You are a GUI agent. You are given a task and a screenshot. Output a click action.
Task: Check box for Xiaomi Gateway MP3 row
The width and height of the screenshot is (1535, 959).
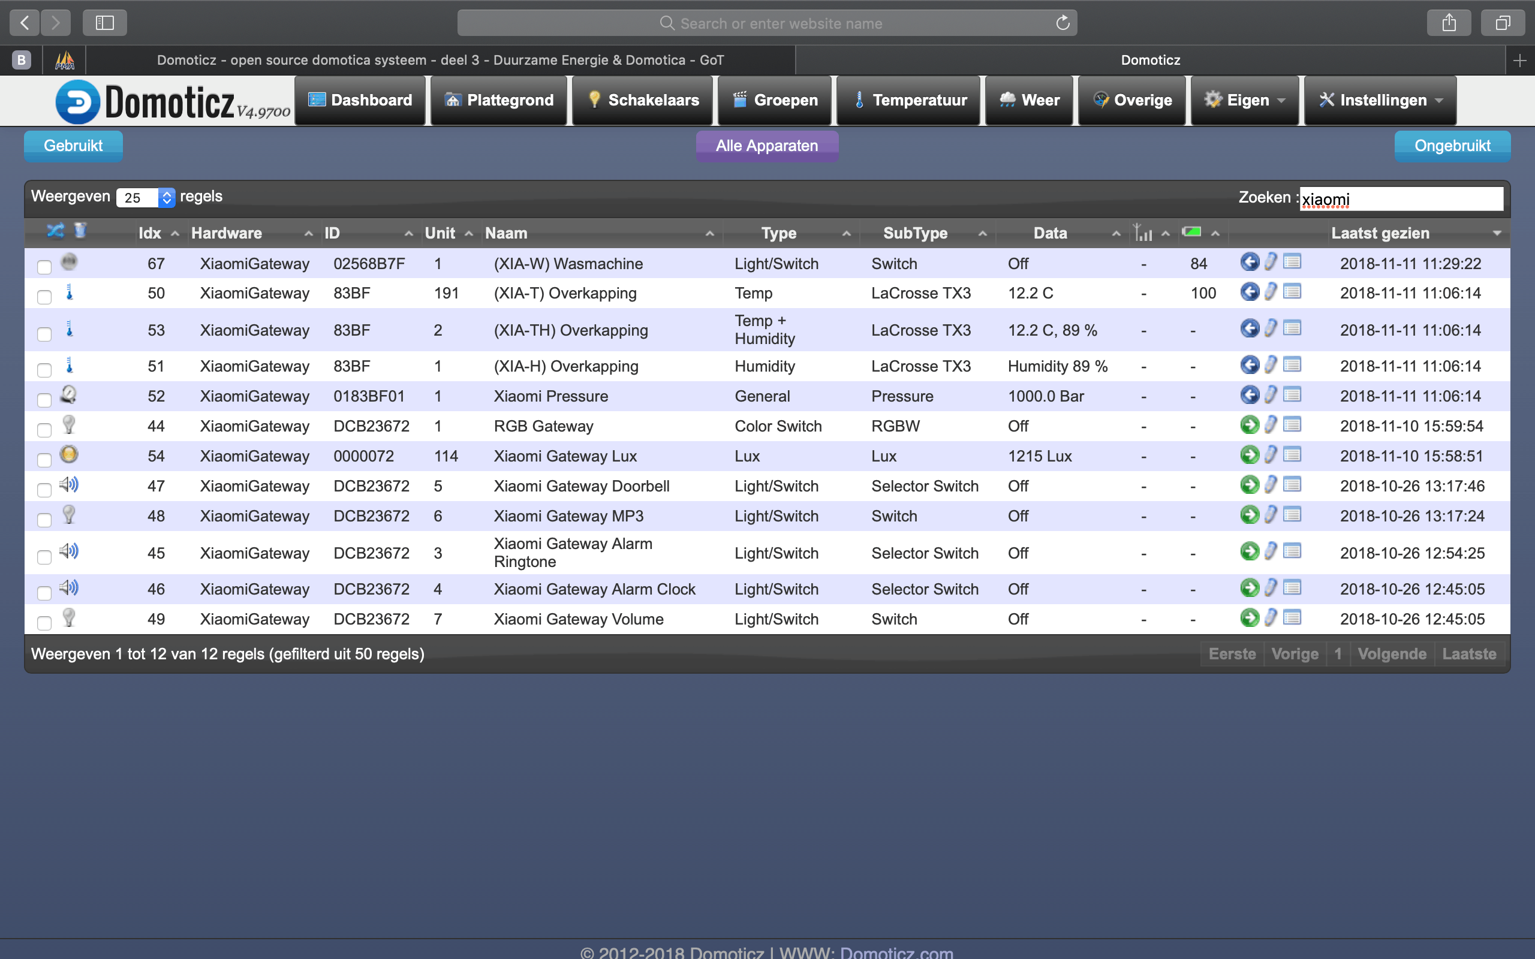[44, 520]
